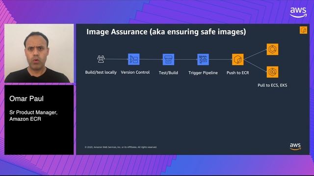Click the 'Build/test locally' label
Image resolution: width=314 pixels, height=176 pixels.
pyautogui.click(x=101, y=72)
